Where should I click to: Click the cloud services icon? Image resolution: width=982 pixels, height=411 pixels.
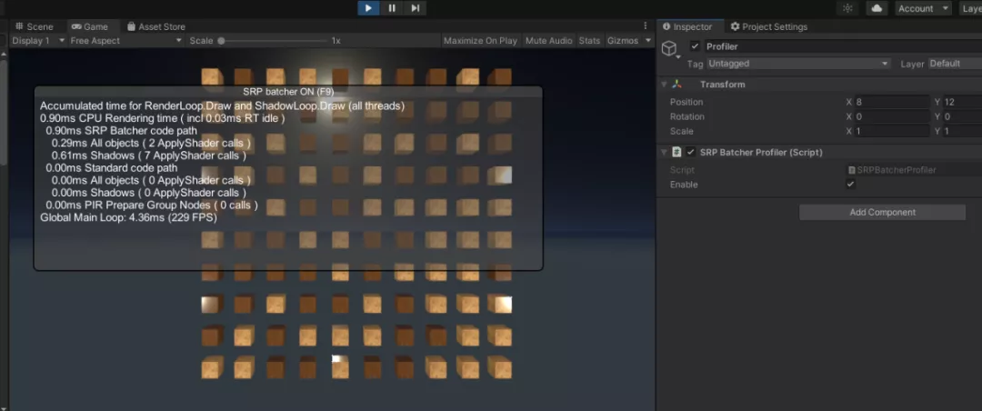(x=876, y=8)
